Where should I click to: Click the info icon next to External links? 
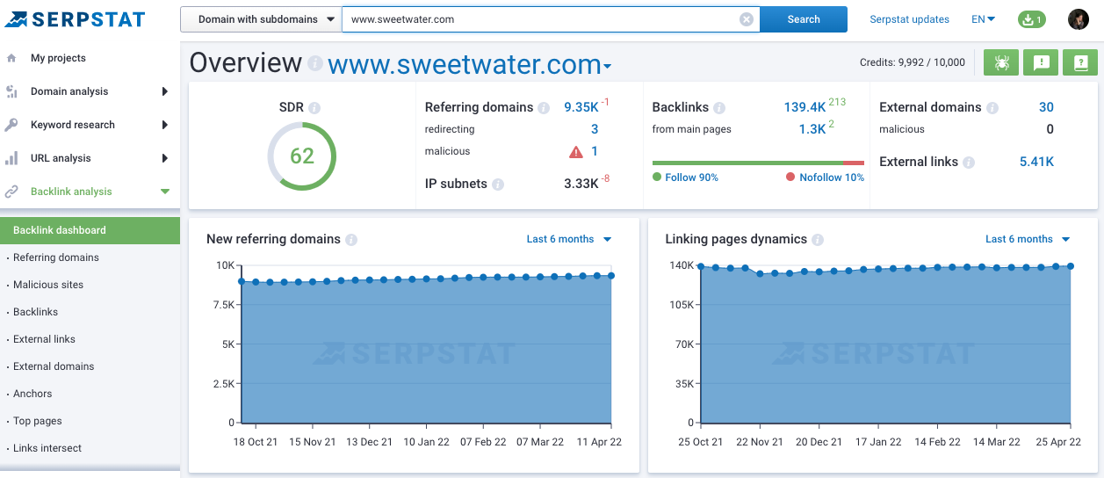(x=969, y=163)
